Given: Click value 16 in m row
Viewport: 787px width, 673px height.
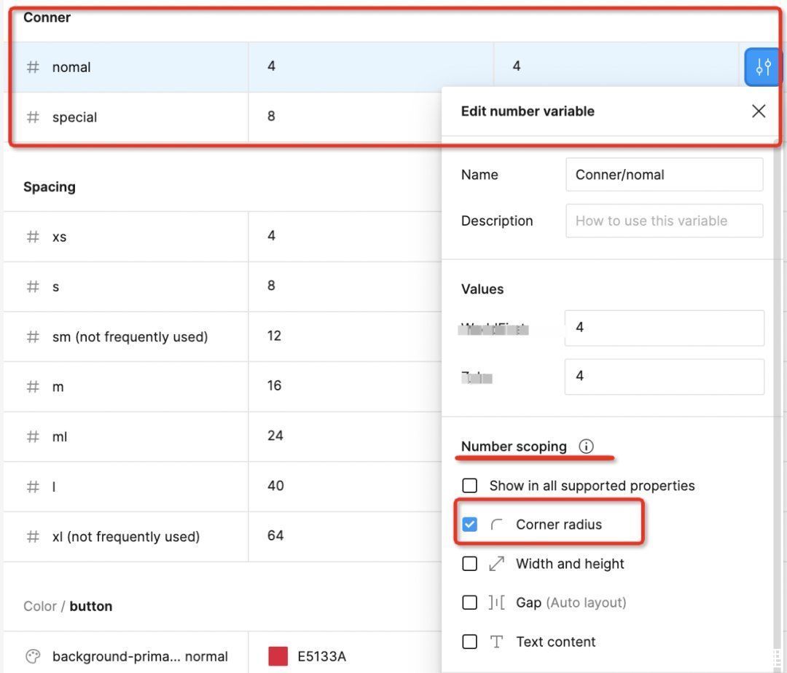Looking at the screenshot, I should 274,385.
